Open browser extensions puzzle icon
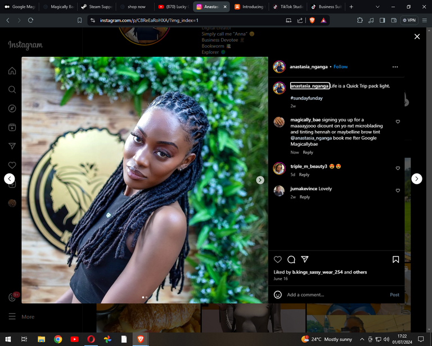Screen dimensions: 432x346 (x=359, y=20)
